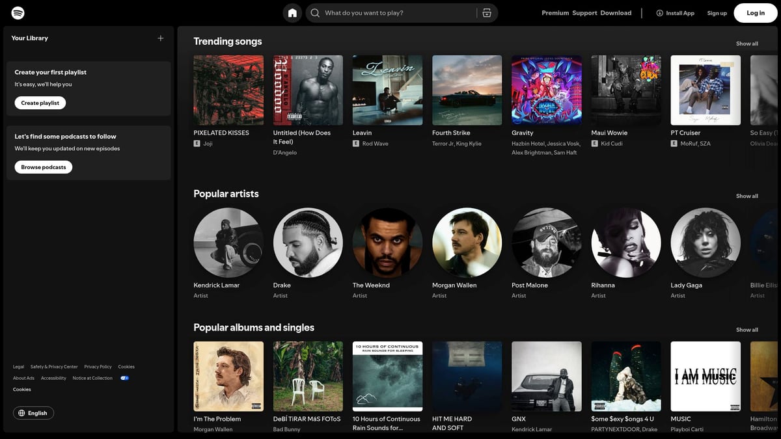This screenshot has width=781, height=439.
Task: Open the Premium menu item
Action: [555, 12]
